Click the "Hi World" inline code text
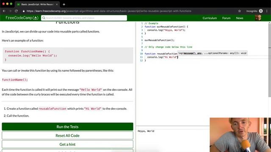Screen dimensions: 271x152 click(x=93, y=109)
